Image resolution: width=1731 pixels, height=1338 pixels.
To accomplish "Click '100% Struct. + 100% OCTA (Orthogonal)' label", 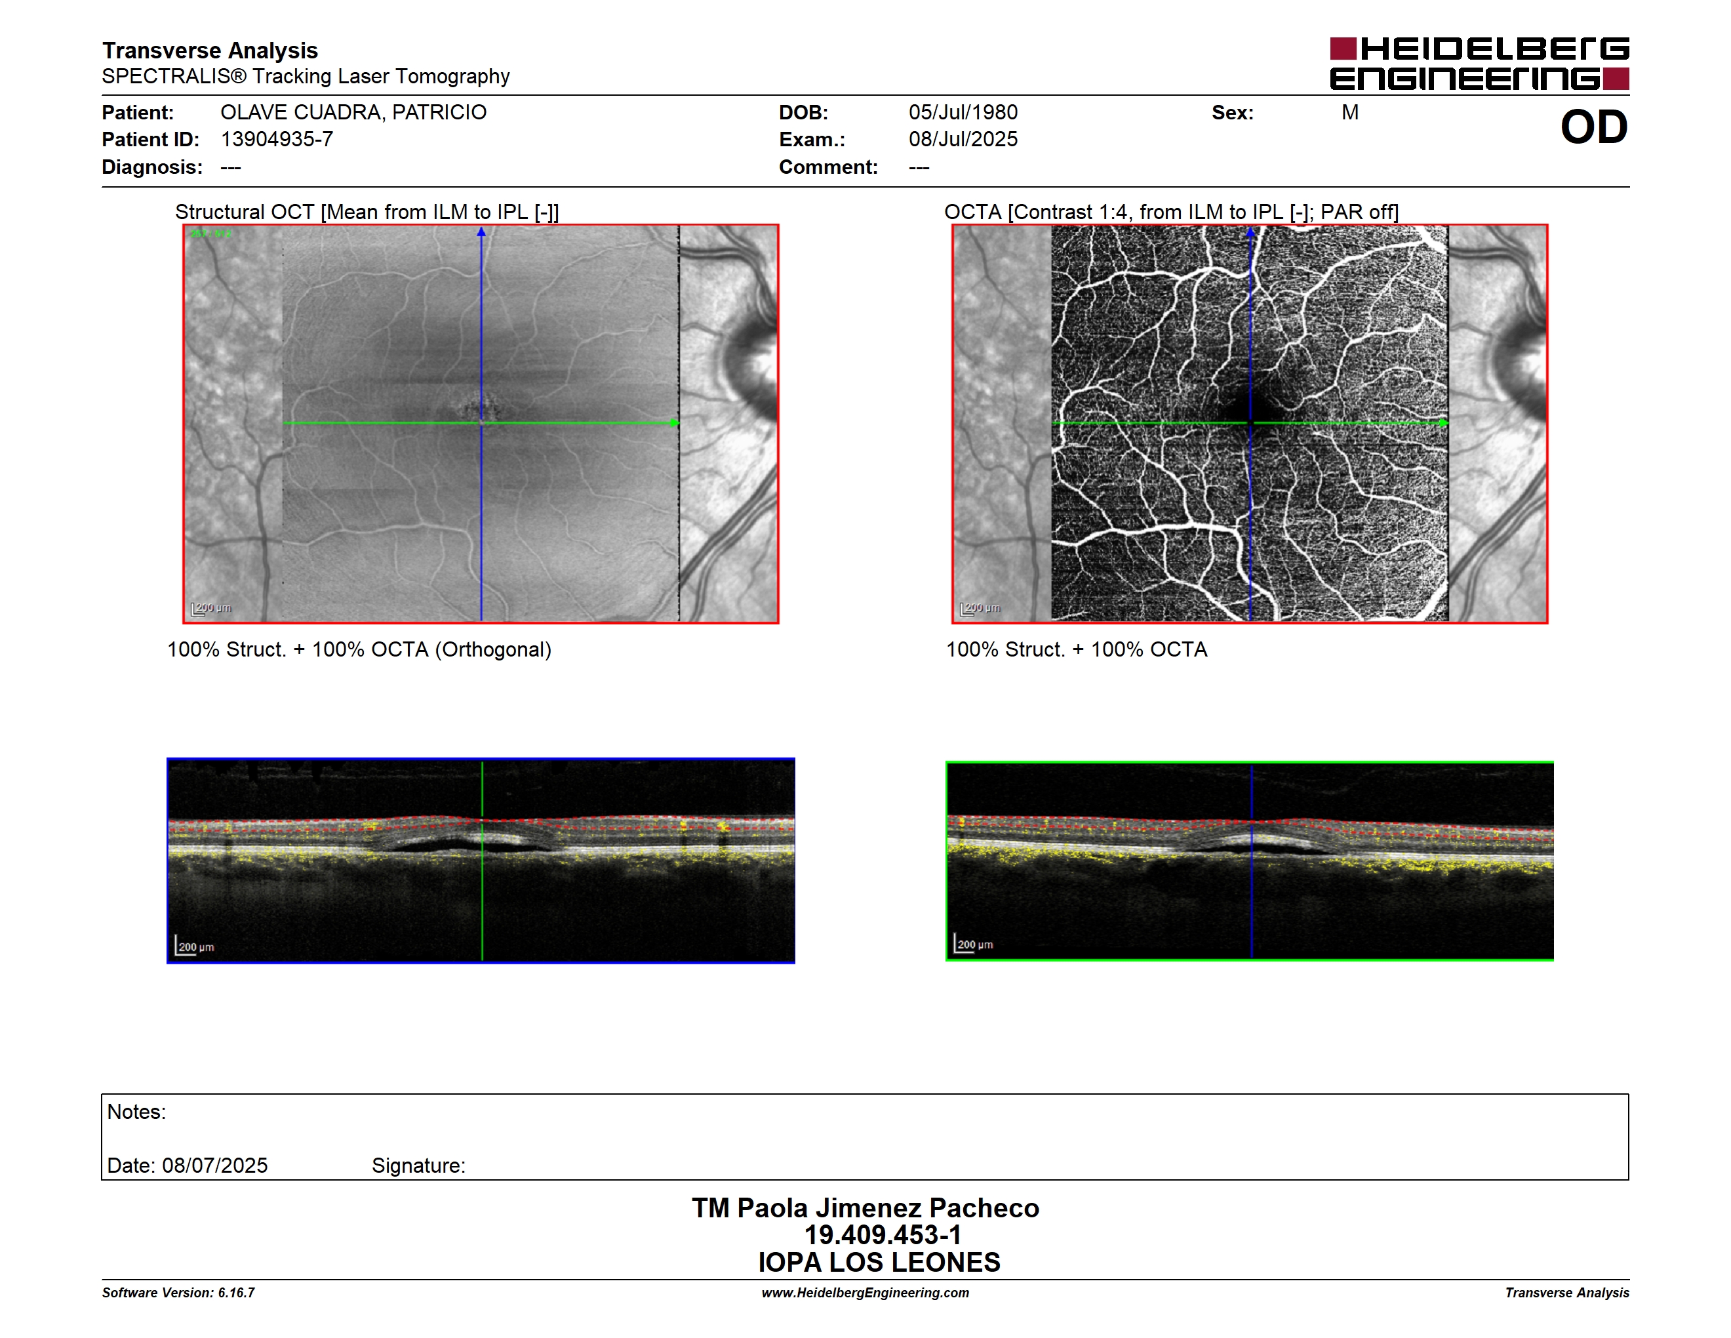I will (x=359, y=649).
